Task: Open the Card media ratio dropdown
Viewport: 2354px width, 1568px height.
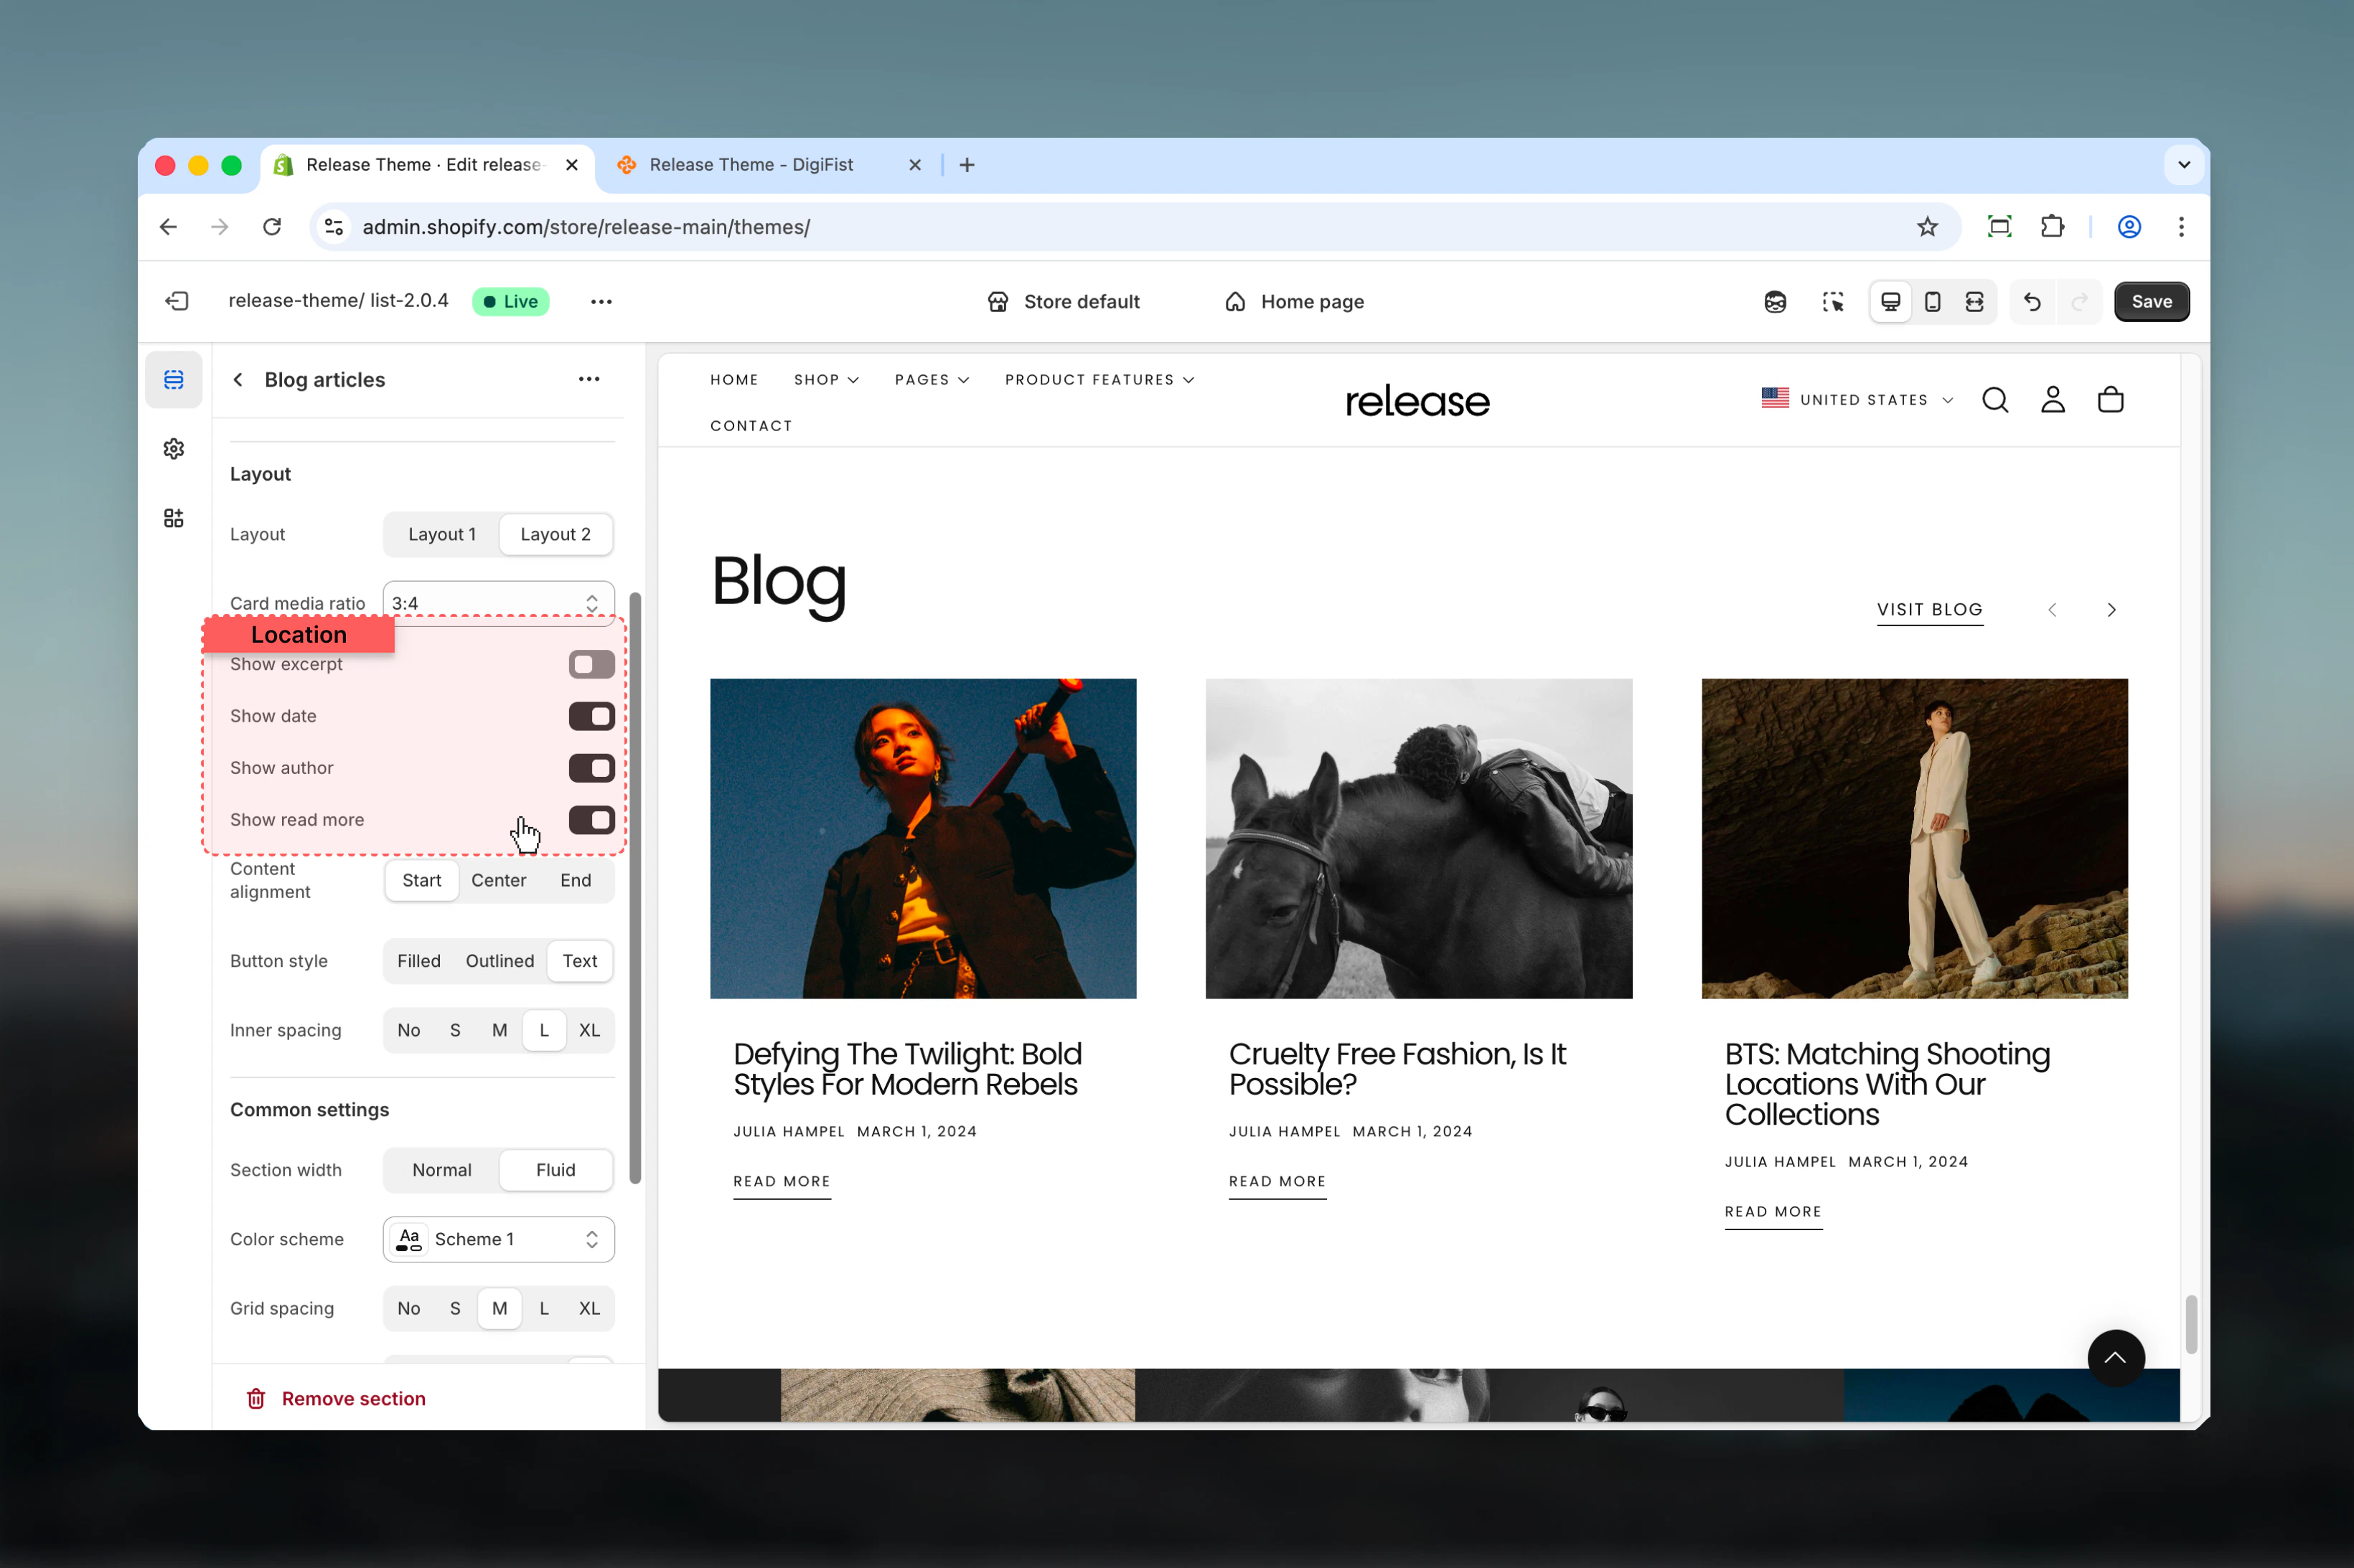Action: click(498, 603)
